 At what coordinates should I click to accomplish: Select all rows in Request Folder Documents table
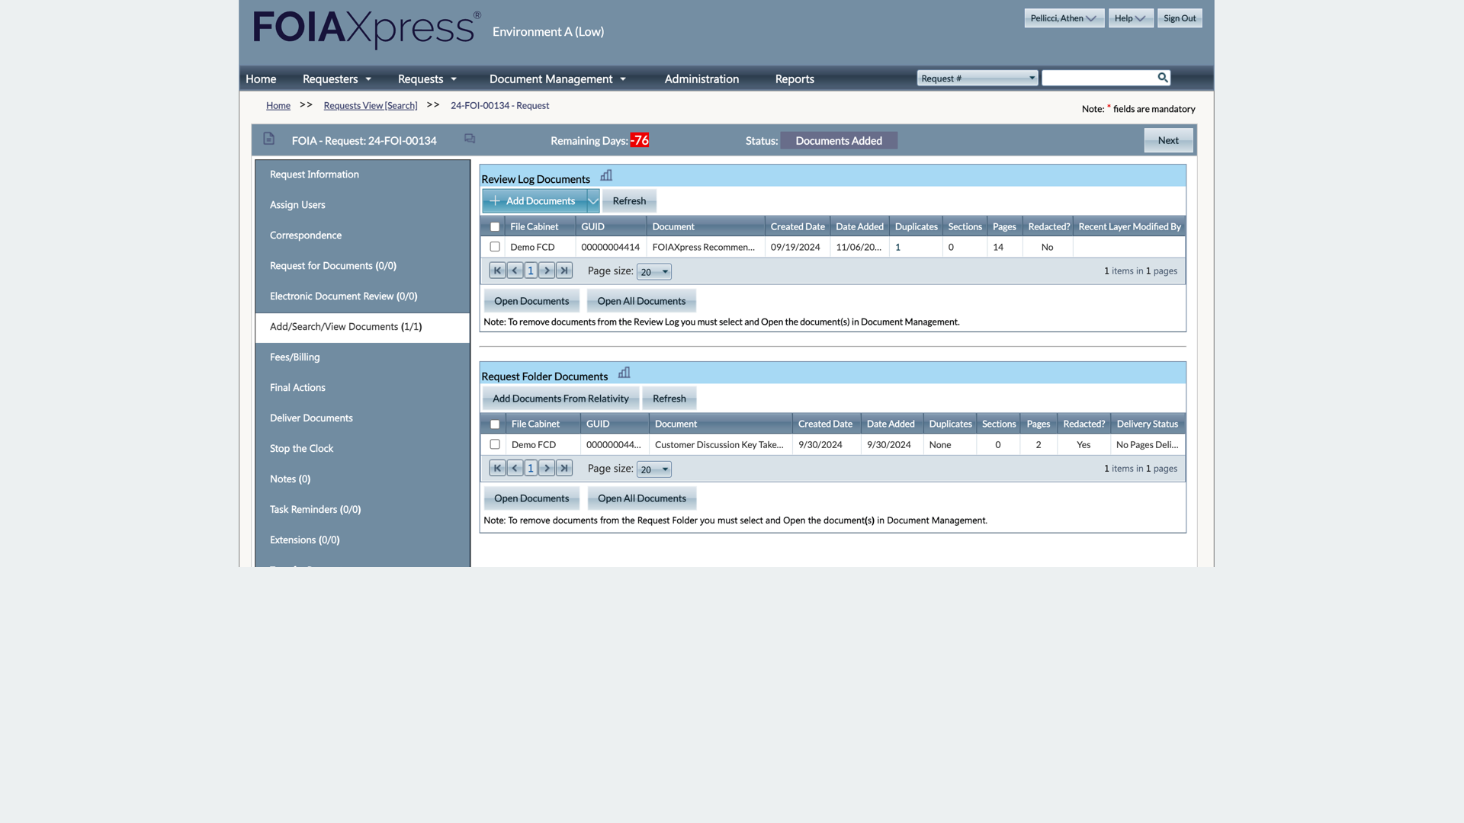[495, 424]
